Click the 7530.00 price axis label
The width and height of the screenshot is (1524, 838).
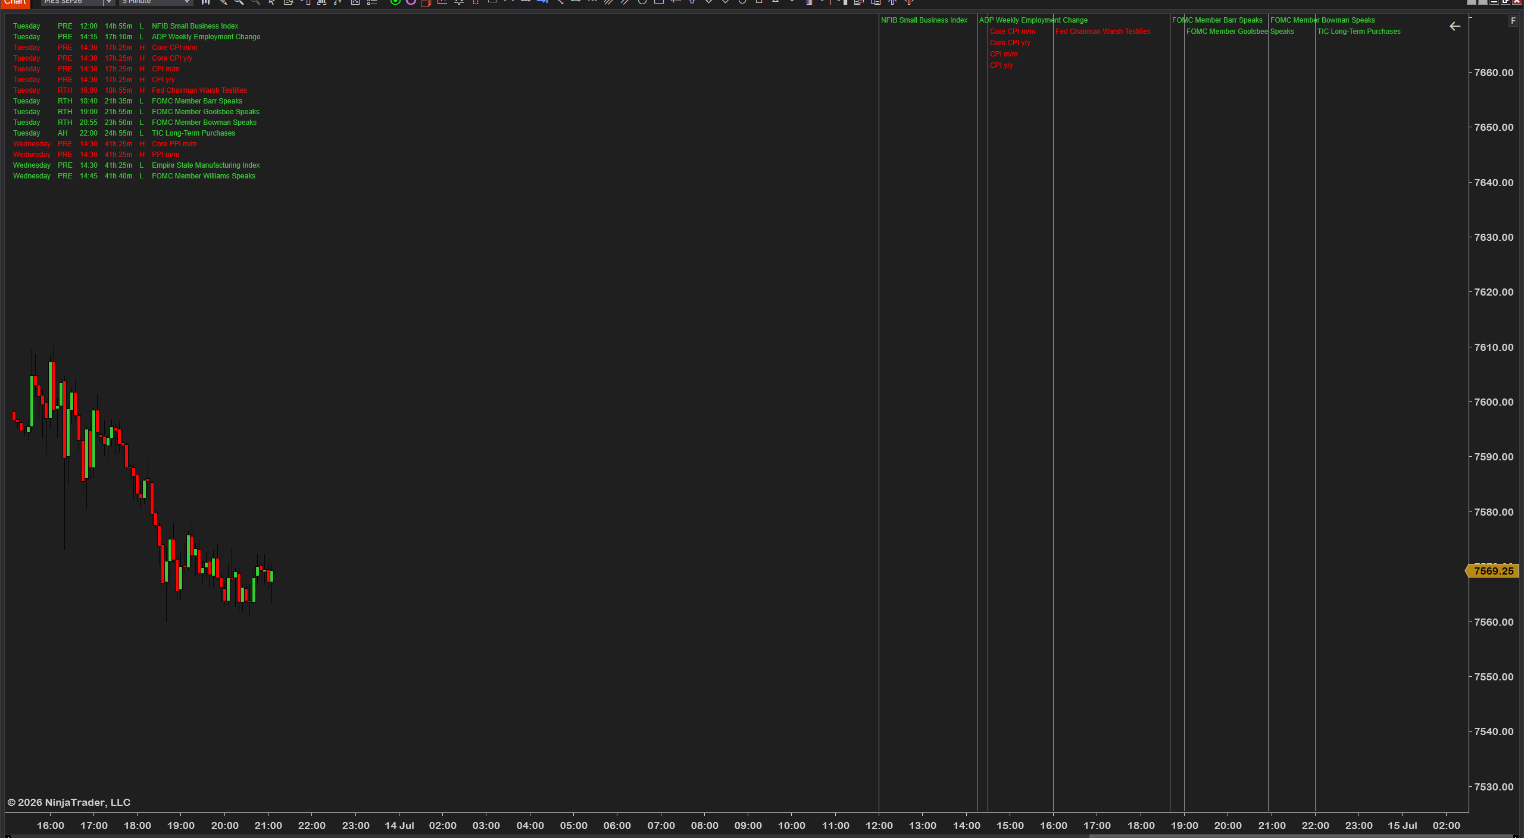(x=1494, y=787)
